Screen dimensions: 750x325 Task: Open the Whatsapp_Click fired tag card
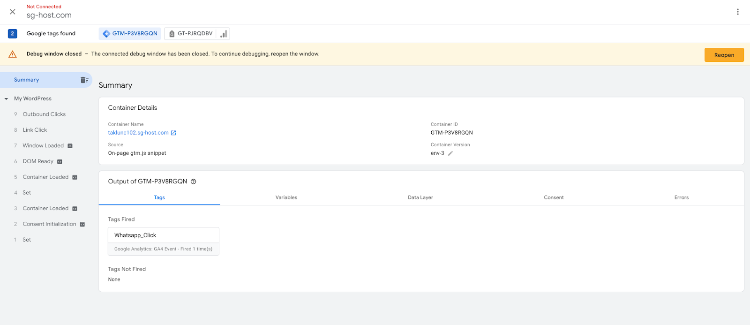(164, 241)
